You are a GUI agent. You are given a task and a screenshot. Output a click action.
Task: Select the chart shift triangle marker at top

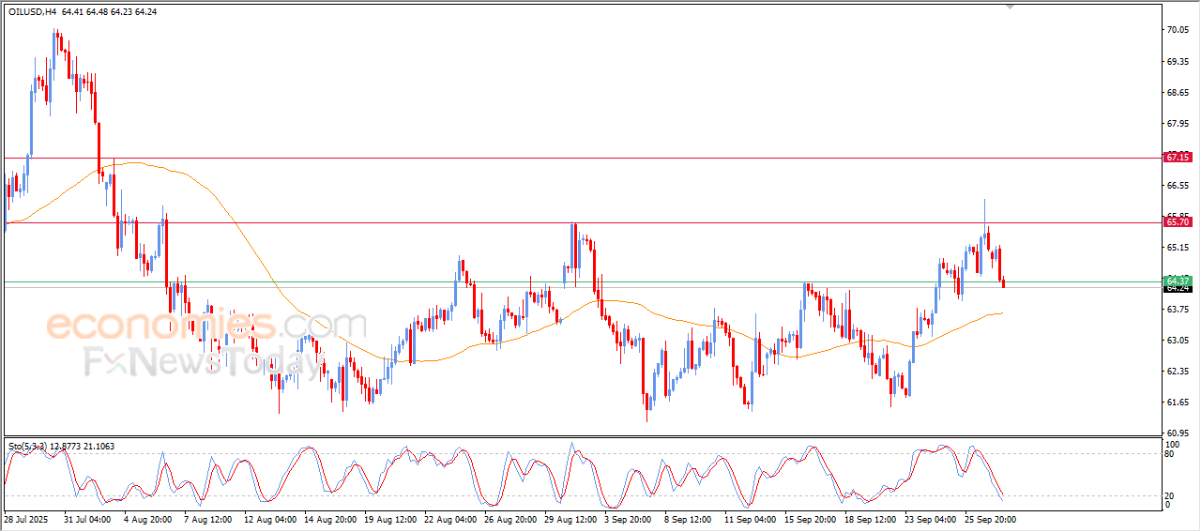(1011, 6)
